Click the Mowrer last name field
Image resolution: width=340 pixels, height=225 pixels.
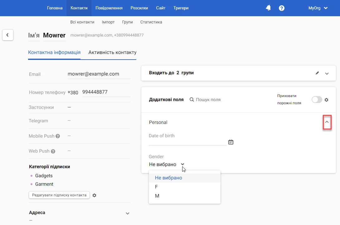point(54,35)
